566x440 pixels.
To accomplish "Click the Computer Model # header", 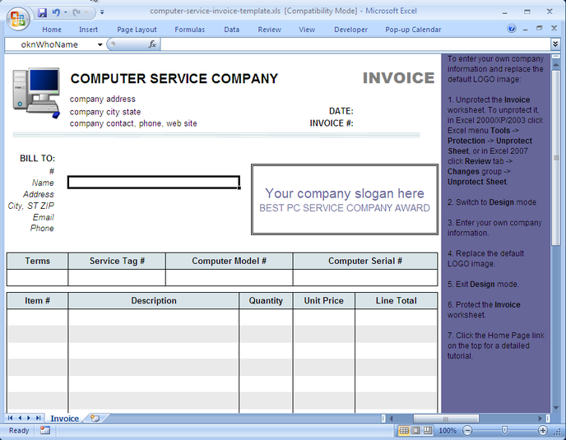I will pos(230,261).
